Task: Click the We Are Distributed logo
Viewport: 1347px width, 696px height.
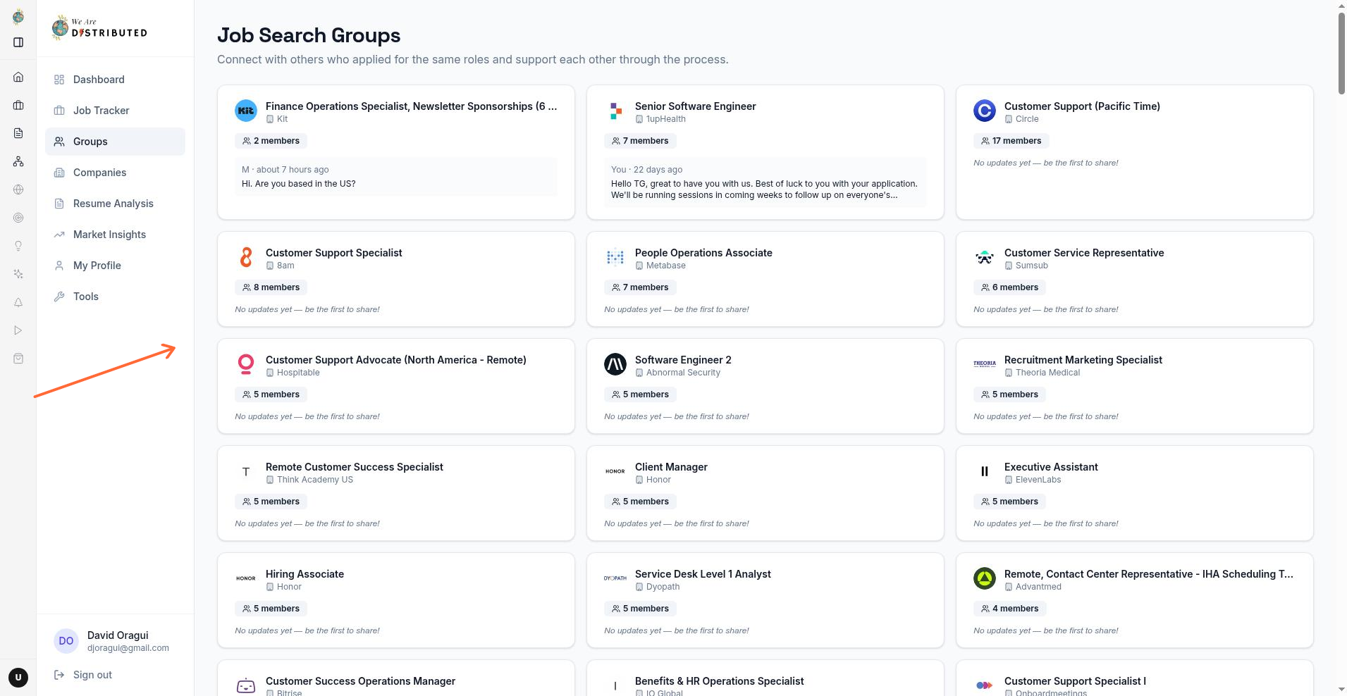Action: coord(99,27)
